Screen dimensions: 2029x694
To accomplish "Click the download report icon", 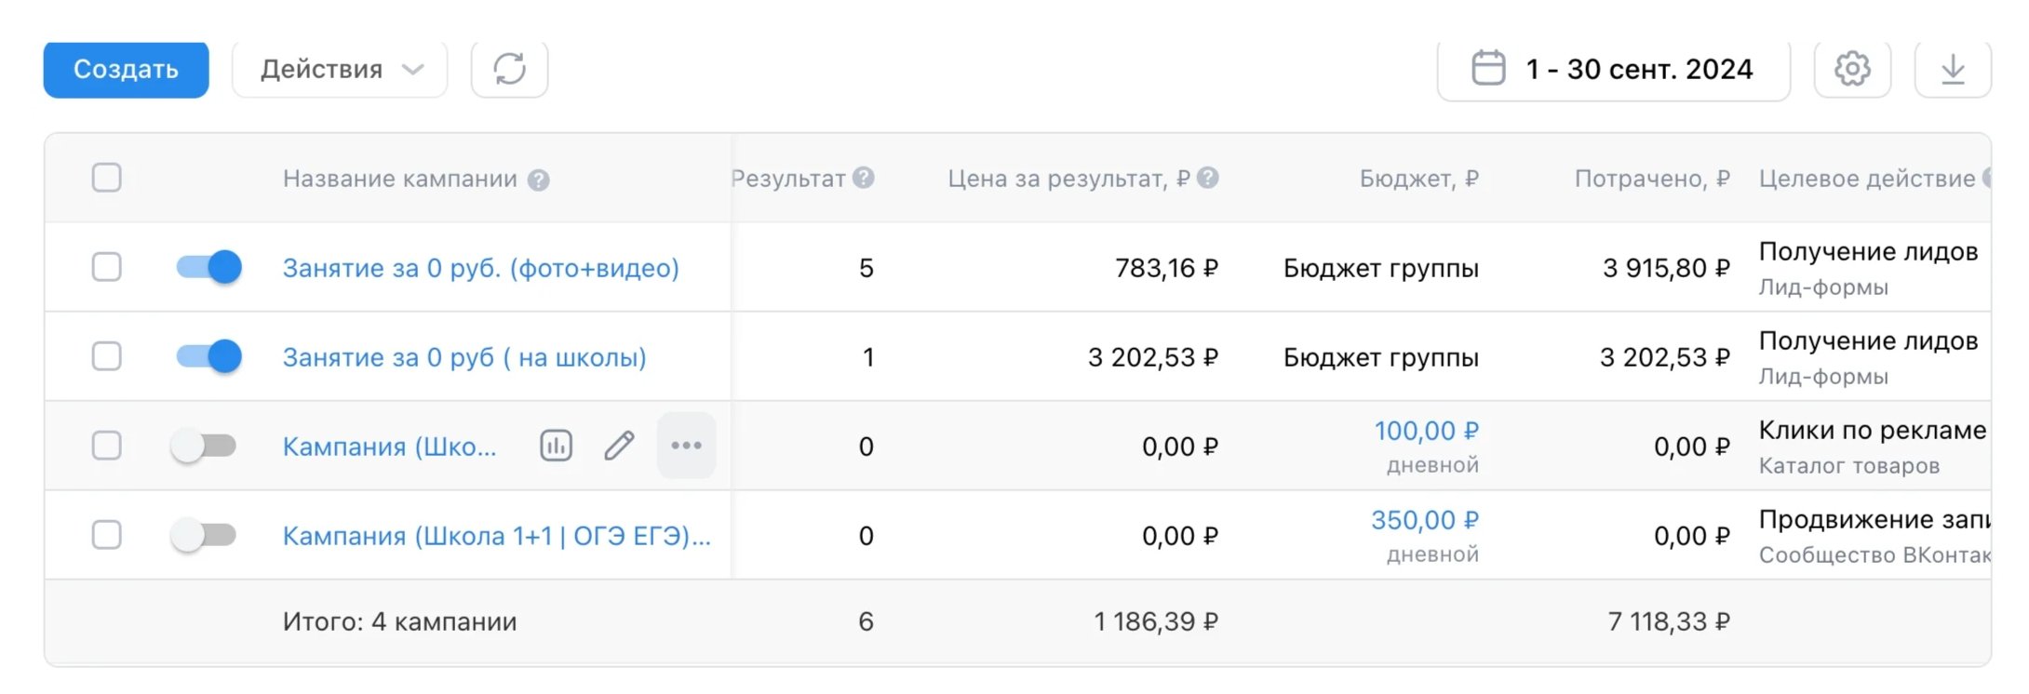I will [x=1952, y=69].
